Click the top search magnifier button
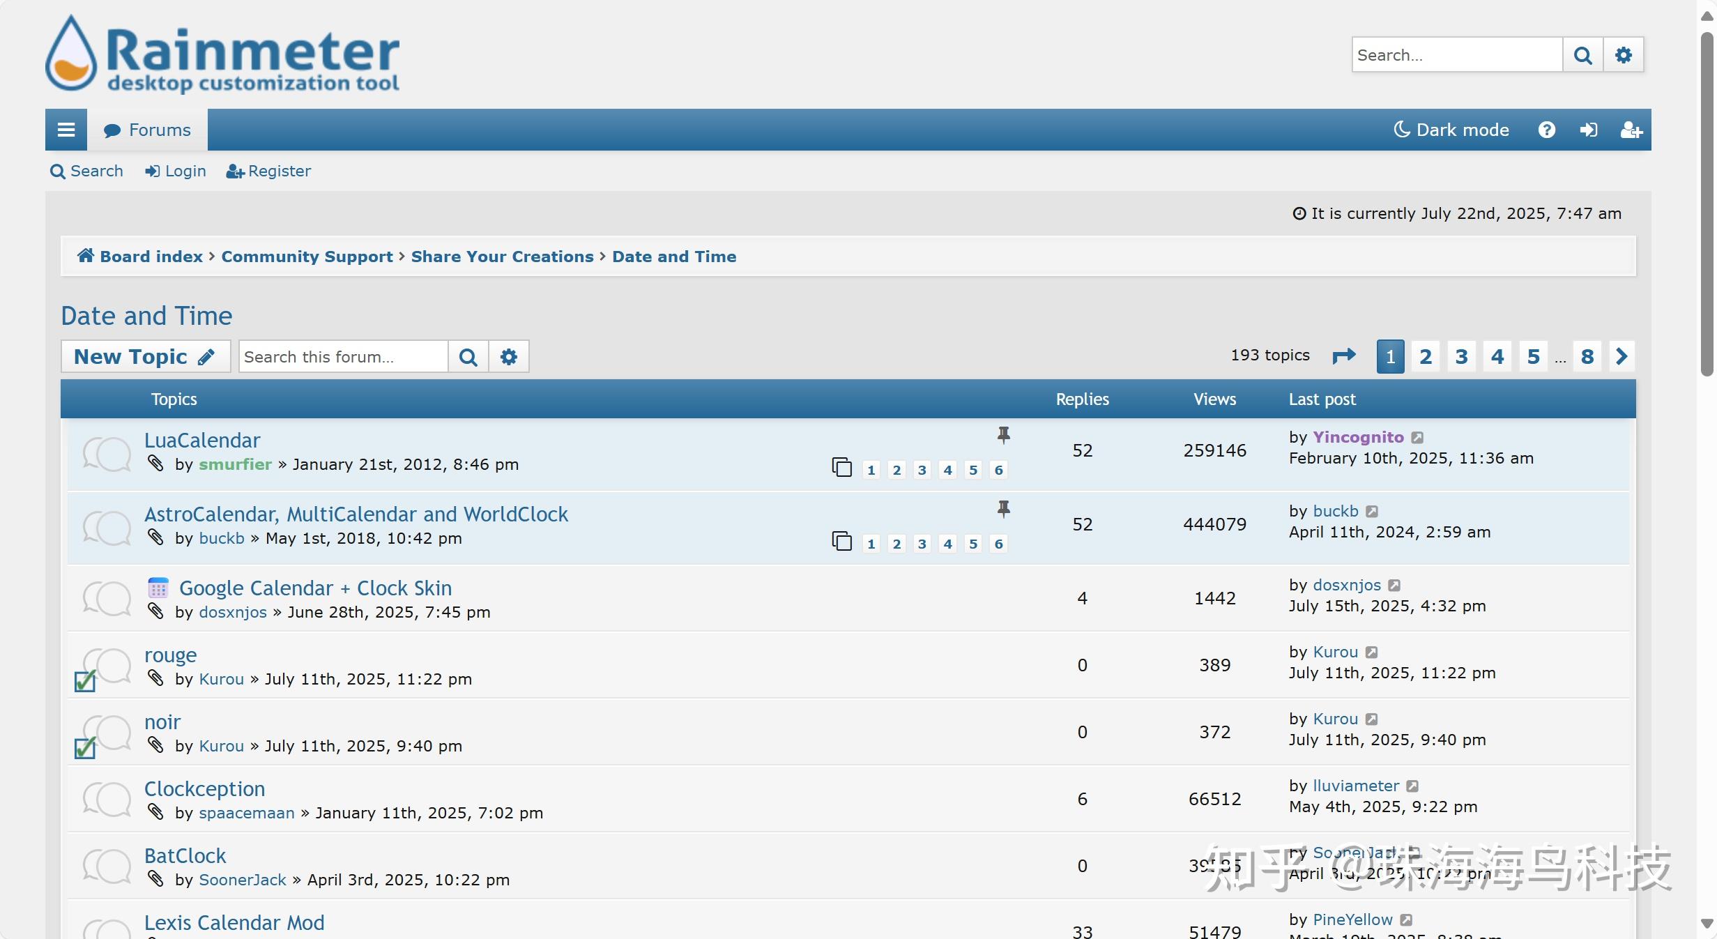Screen dimensions: 1717x939 1582,55
